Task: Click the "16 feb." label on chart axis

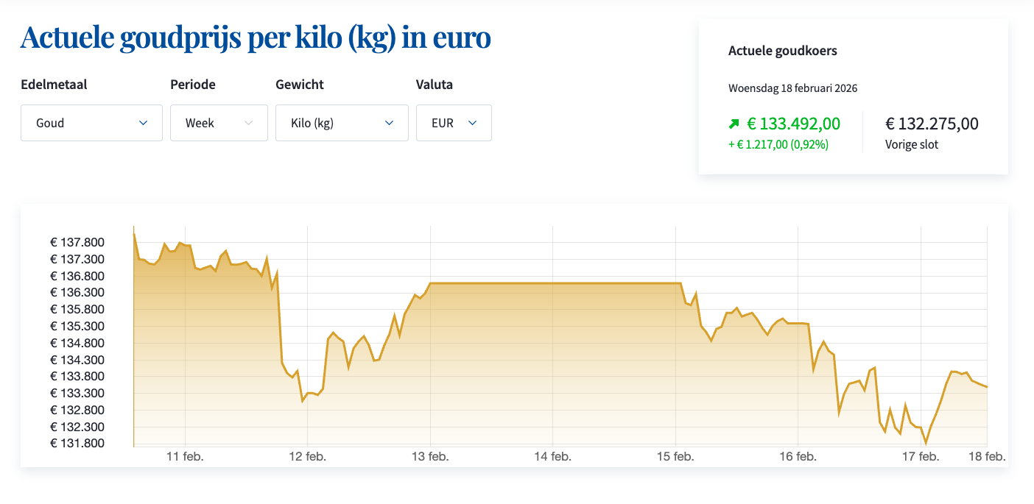Action: pos(798,457)
